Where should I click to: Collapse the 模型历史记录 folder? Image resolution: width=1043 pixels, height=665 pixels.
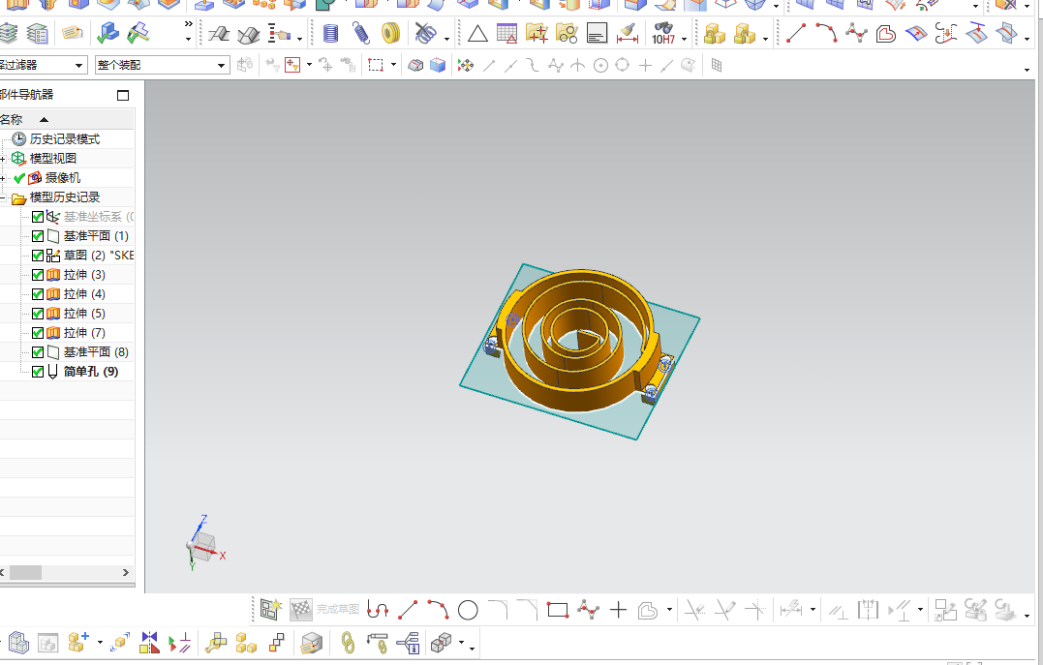3,197
